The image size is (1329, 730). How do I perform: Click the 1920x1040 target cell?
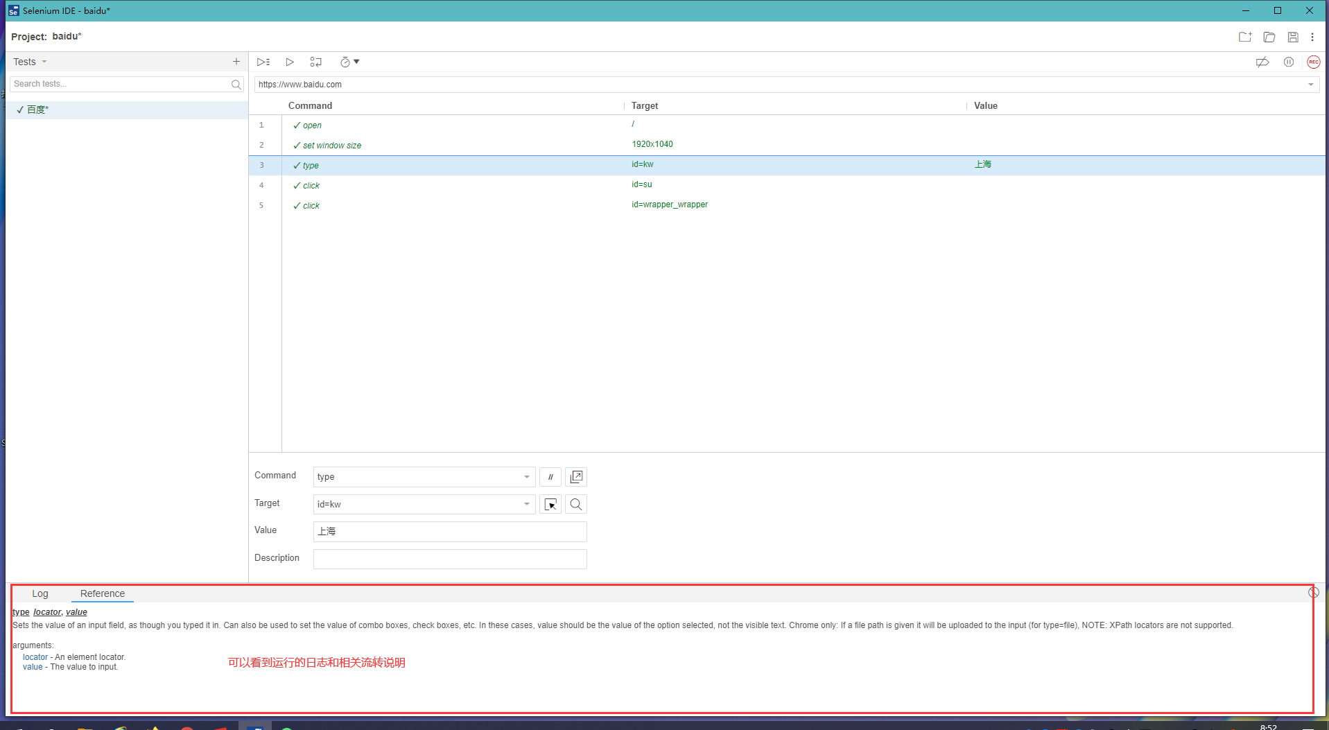[x=652, y=144]
